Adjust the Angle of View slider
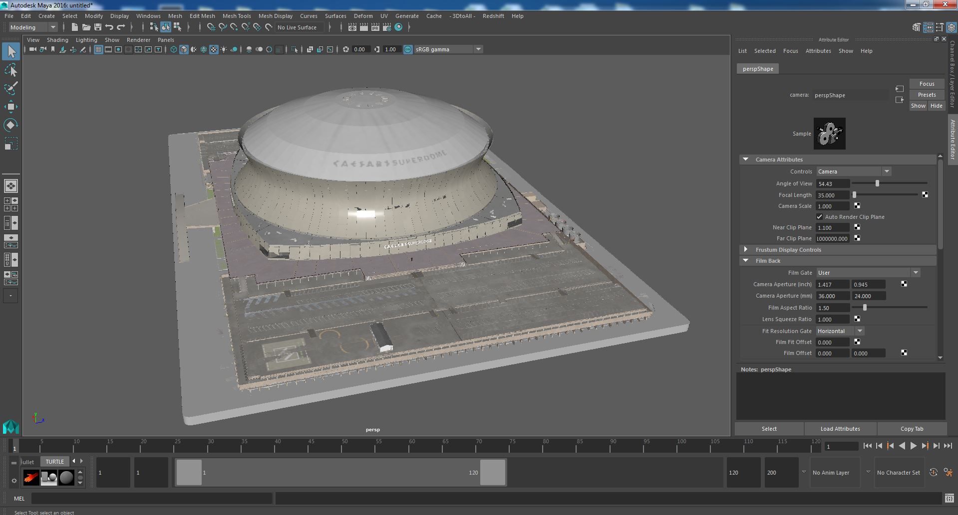 click(877, 183)
